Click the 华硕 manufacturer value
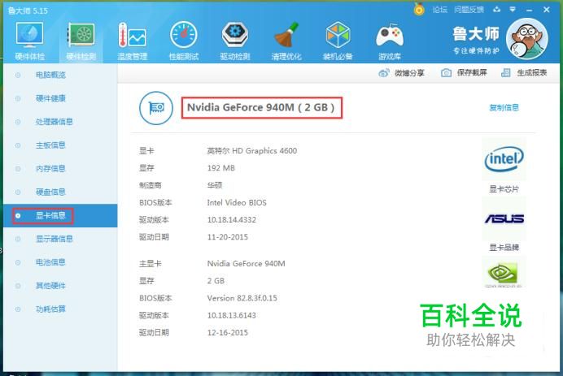563x376 pixels. [215, 185]
